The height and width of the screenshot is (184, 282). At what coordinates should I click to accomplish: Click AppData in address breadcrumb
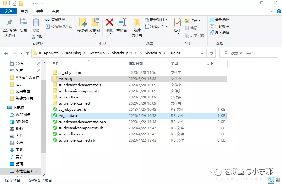click(x=51, y=53)
